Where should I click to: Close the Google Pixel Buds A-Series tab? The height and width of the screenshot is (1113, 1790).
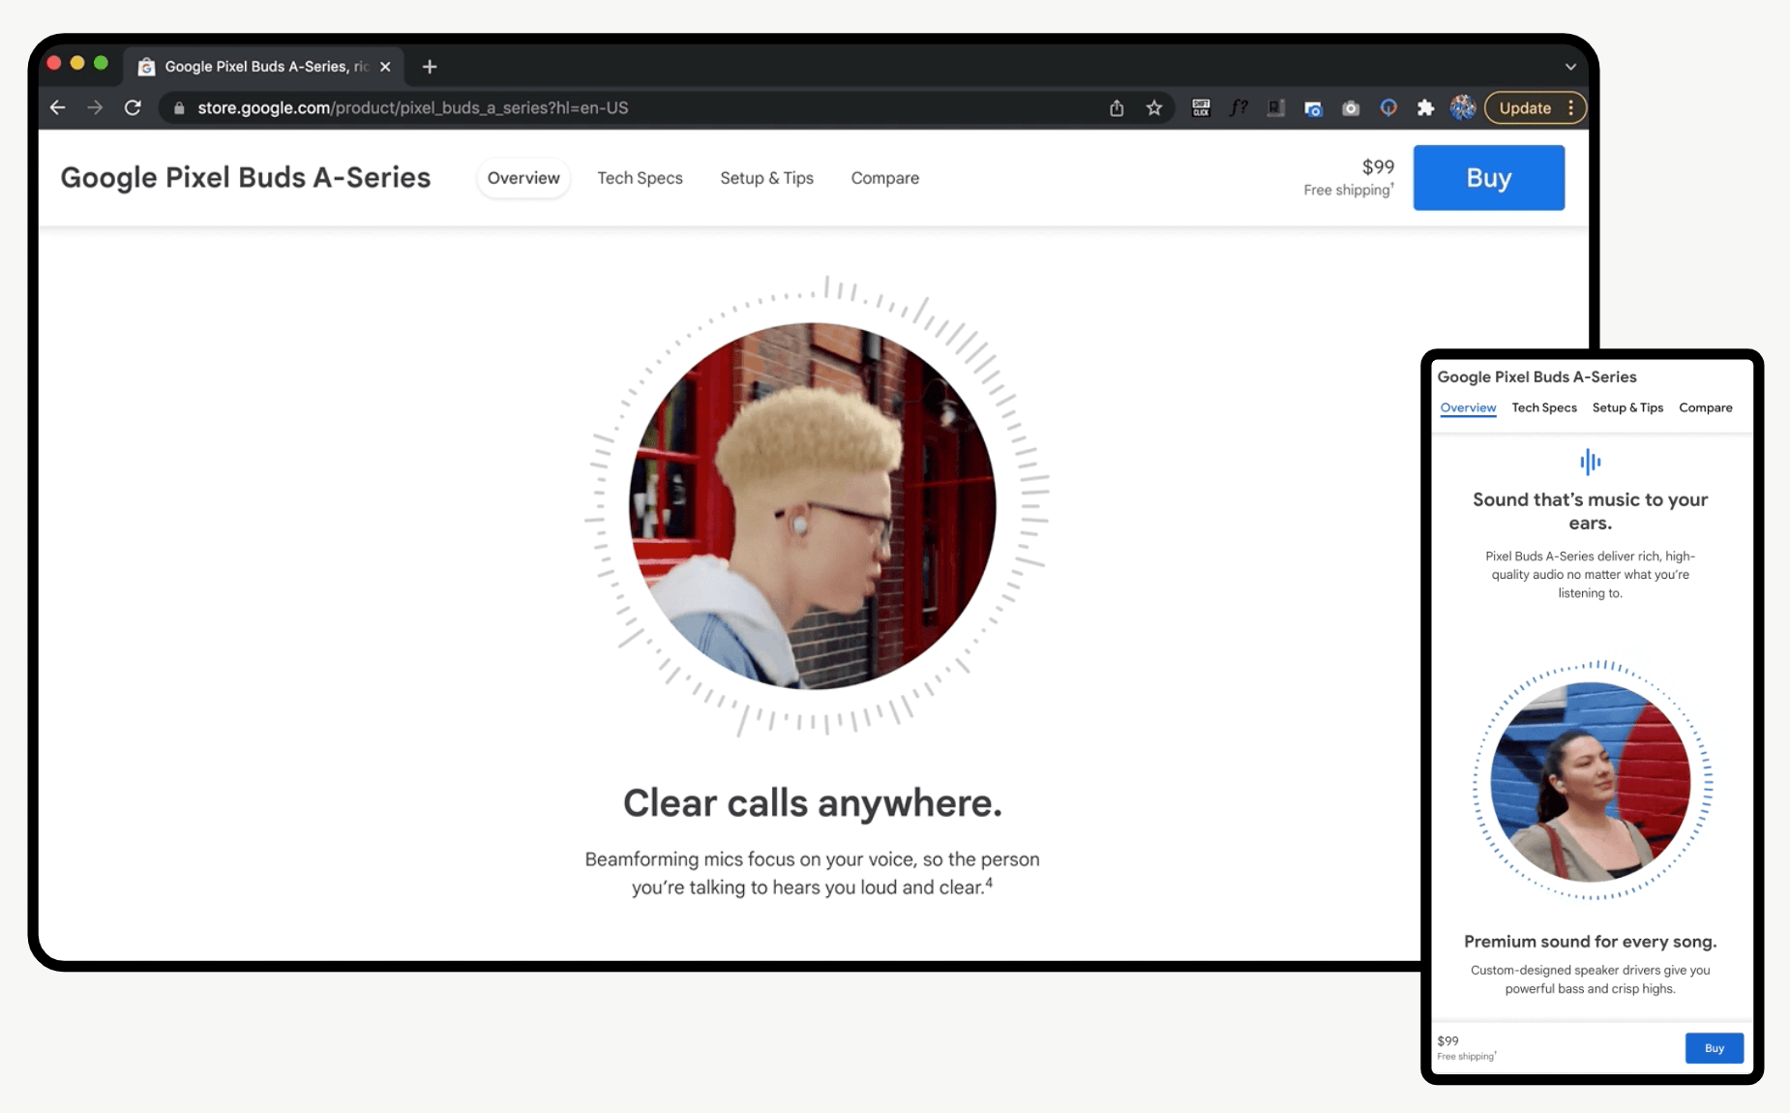385,66
